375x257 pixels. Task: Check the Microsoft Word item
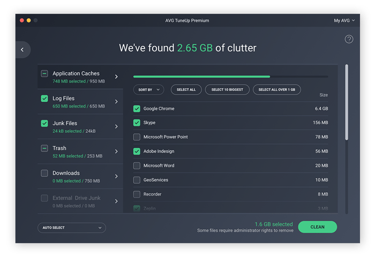click(x=137, y=165)
